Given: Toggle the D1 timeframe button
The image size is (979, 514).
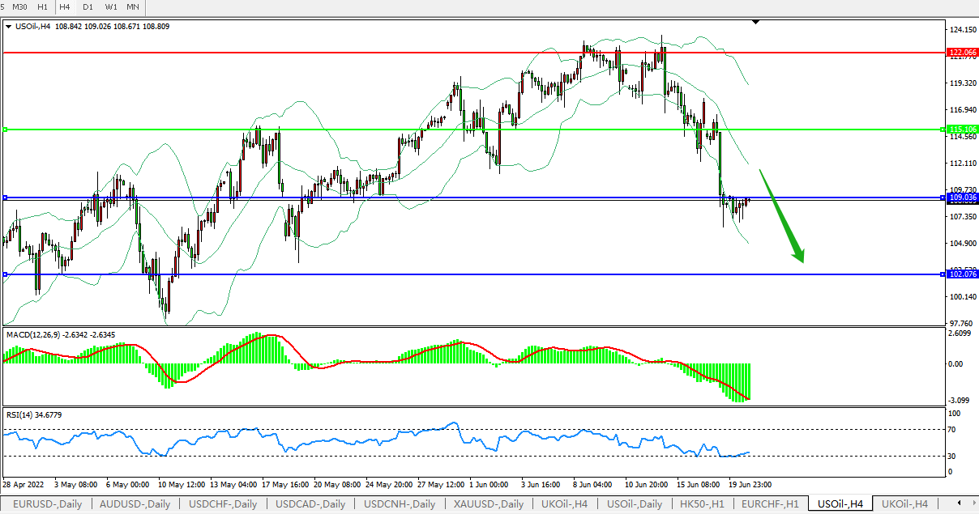Looking at the screenshot, I should pos(88,6).
